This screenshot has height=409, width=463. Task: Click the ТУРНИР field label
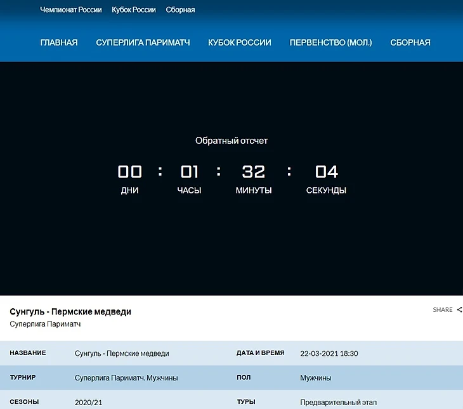(x=23, y=377)
